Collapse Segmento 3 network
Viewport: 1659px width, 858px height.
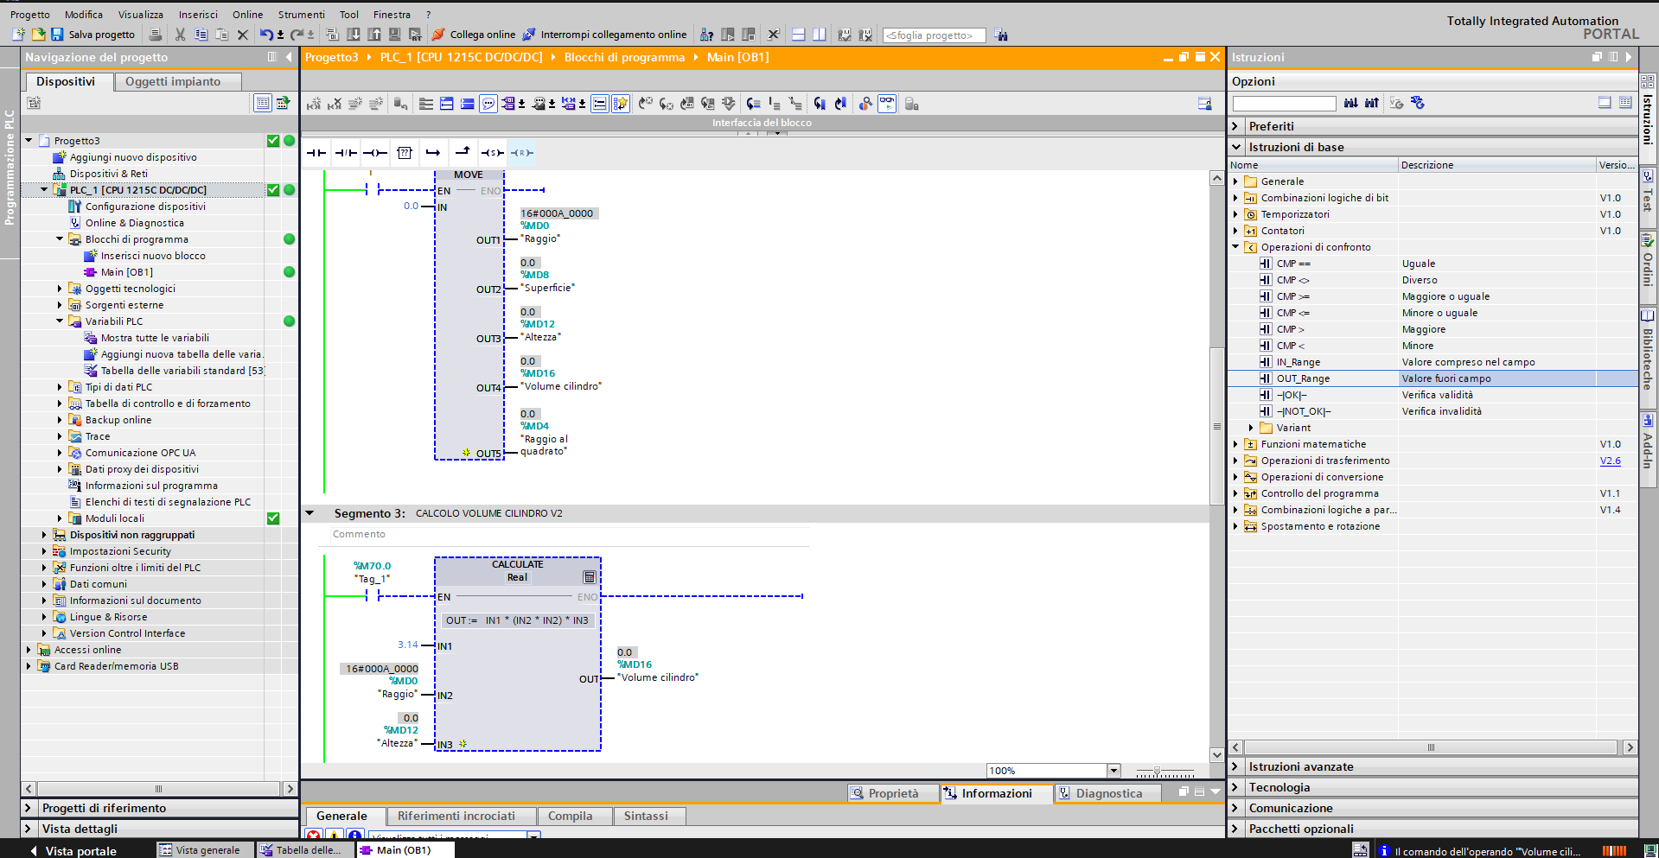pyautogui.click(x=309, y=513)
